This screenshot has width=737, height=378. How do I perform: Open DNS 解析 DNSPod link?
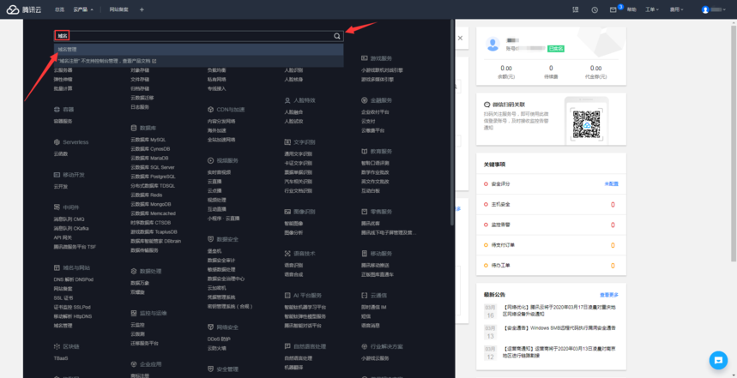(73, 279)
